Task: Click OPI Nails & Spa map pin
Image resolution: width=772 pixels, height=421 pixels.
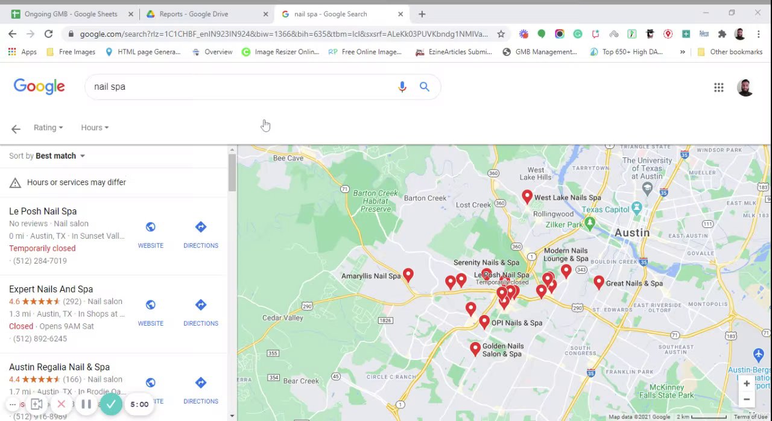Action: click(x=484, y=321)
